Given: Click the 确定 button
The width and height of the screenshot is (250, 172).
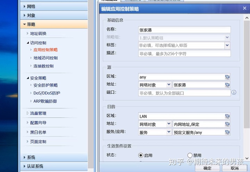Looking at the screenshot, I should [x=207, y=168].
